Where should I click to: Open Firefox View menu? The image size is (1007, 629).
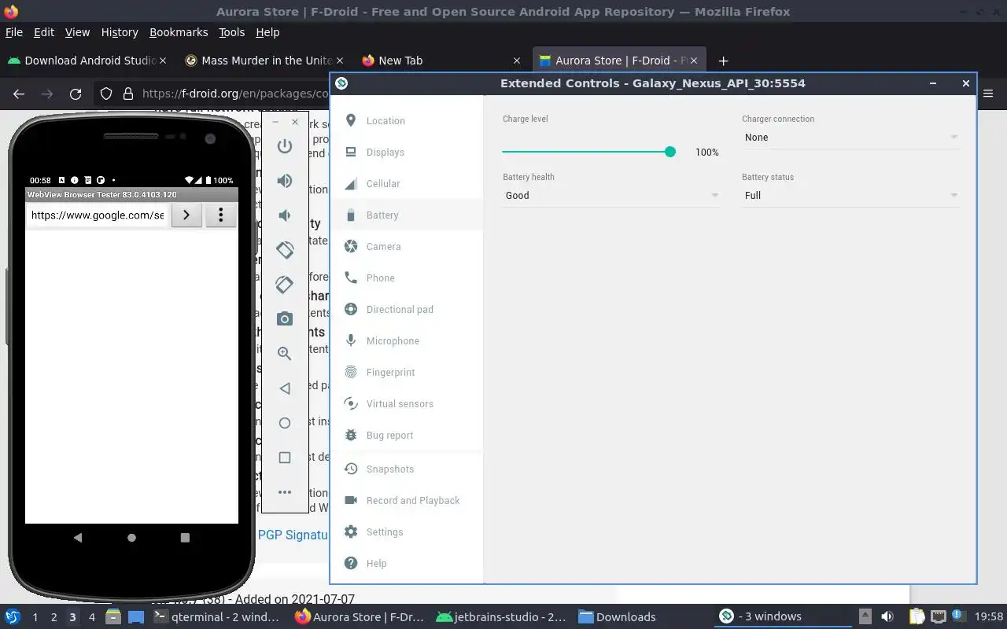click(77, 32)
